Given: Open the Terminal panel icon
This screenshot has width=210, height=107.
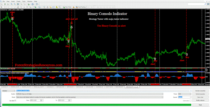Looking at the screenshot, I should (53, 7).
